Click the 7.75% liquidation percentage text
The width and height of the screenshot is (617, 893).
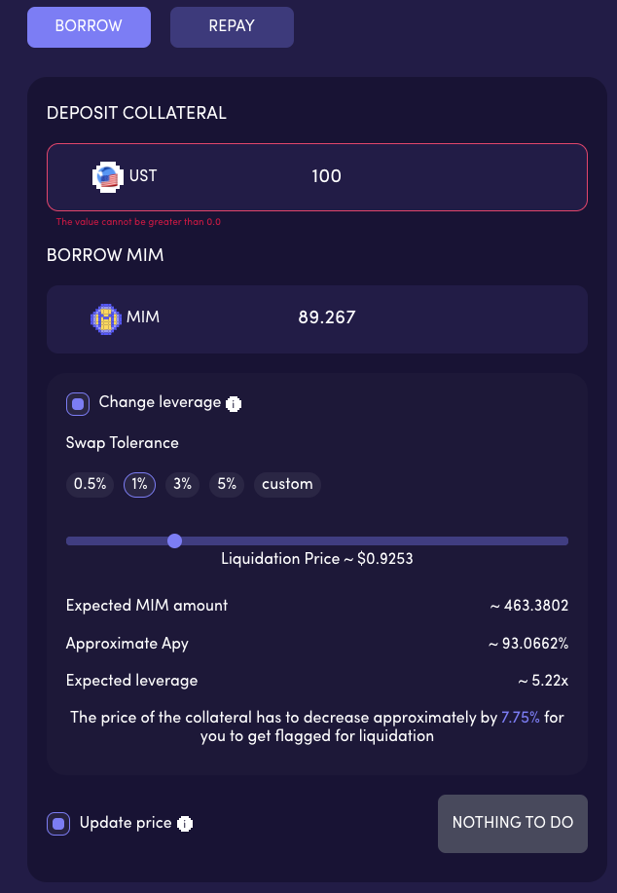point(520,718)
